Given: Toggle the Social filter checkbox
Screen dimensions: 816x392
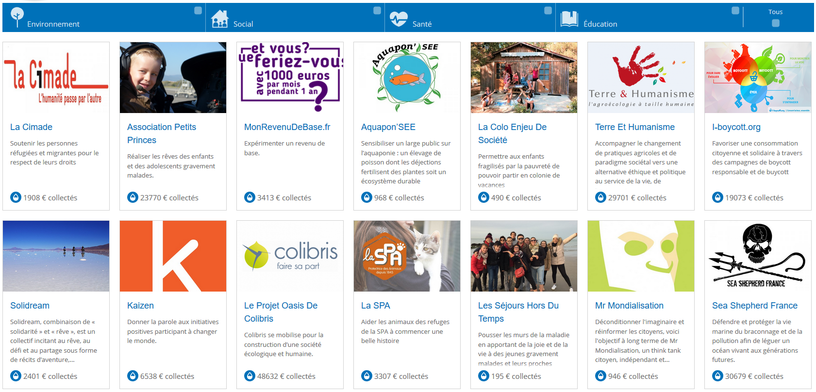Looking at the screenshot, I should coord(377,11).
